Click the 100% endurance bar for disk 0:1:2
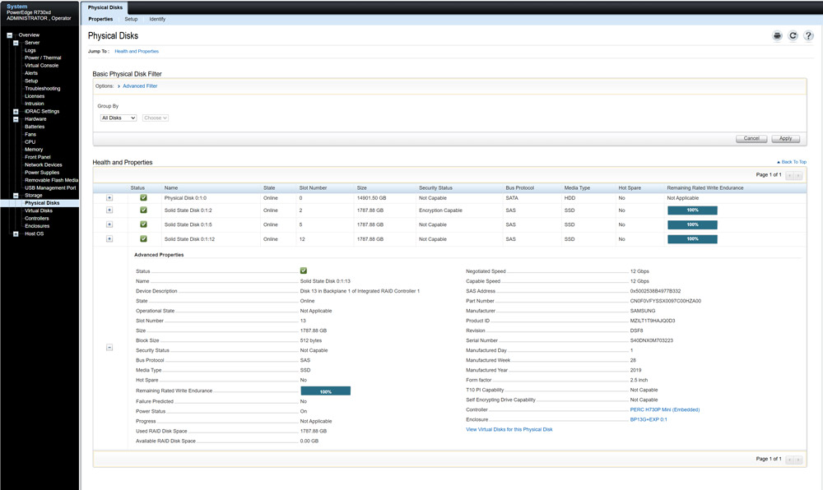The height and width of the screenshot is (490, 823). click(x=692, y=210)
